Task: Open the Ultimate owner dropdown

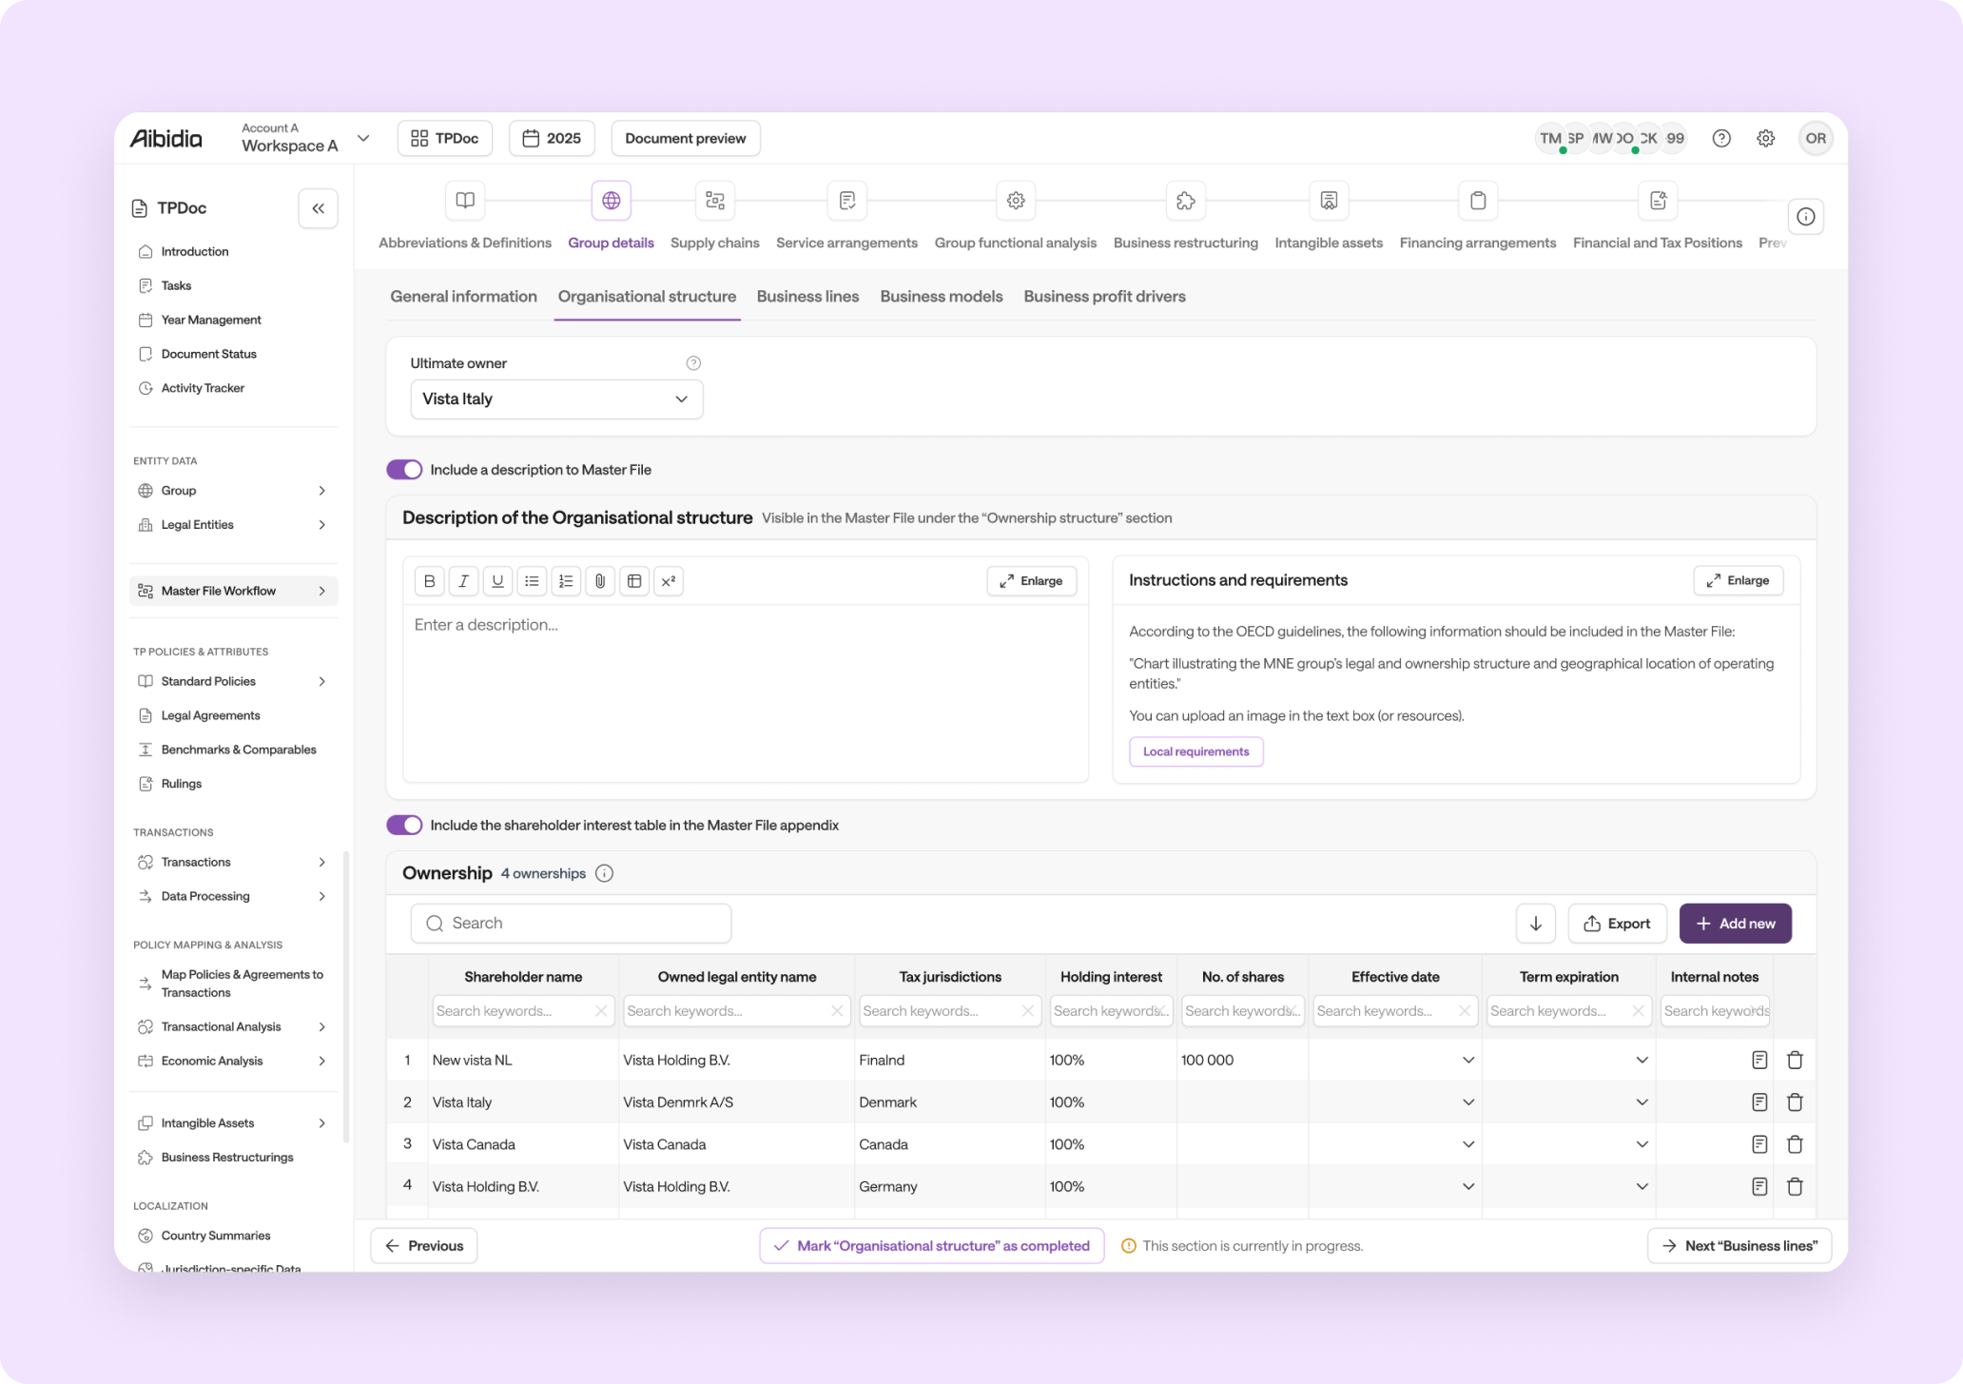Action: pos(556,400)
